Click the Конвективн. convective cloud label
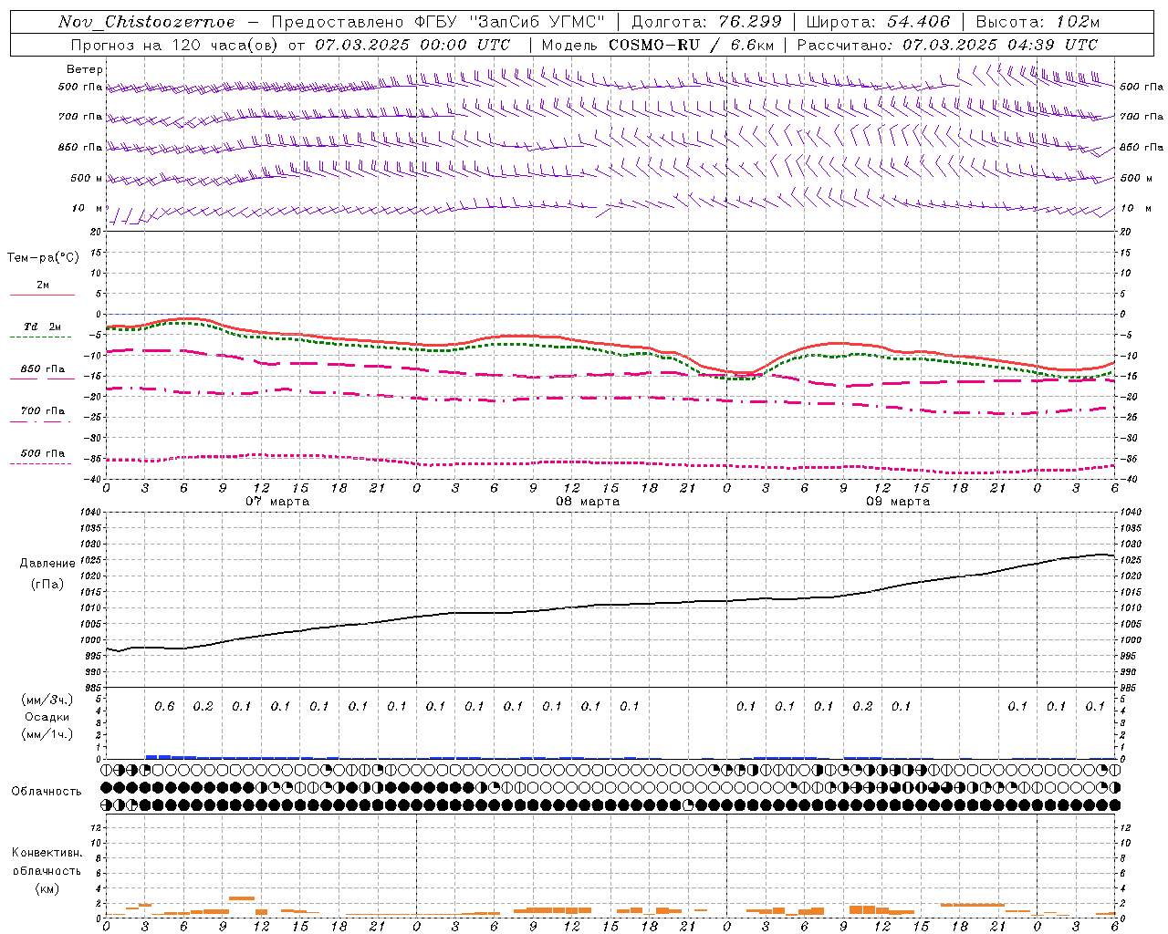The height and width of the screenshot is (934, 1168). pyautogui.click(x=47, y=853)
